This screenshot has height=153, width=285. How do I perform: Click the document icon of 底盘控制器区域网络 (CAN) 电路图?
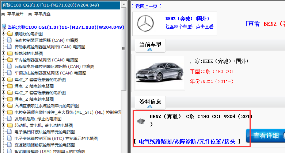pyautogui.click(x=9, y=40)
